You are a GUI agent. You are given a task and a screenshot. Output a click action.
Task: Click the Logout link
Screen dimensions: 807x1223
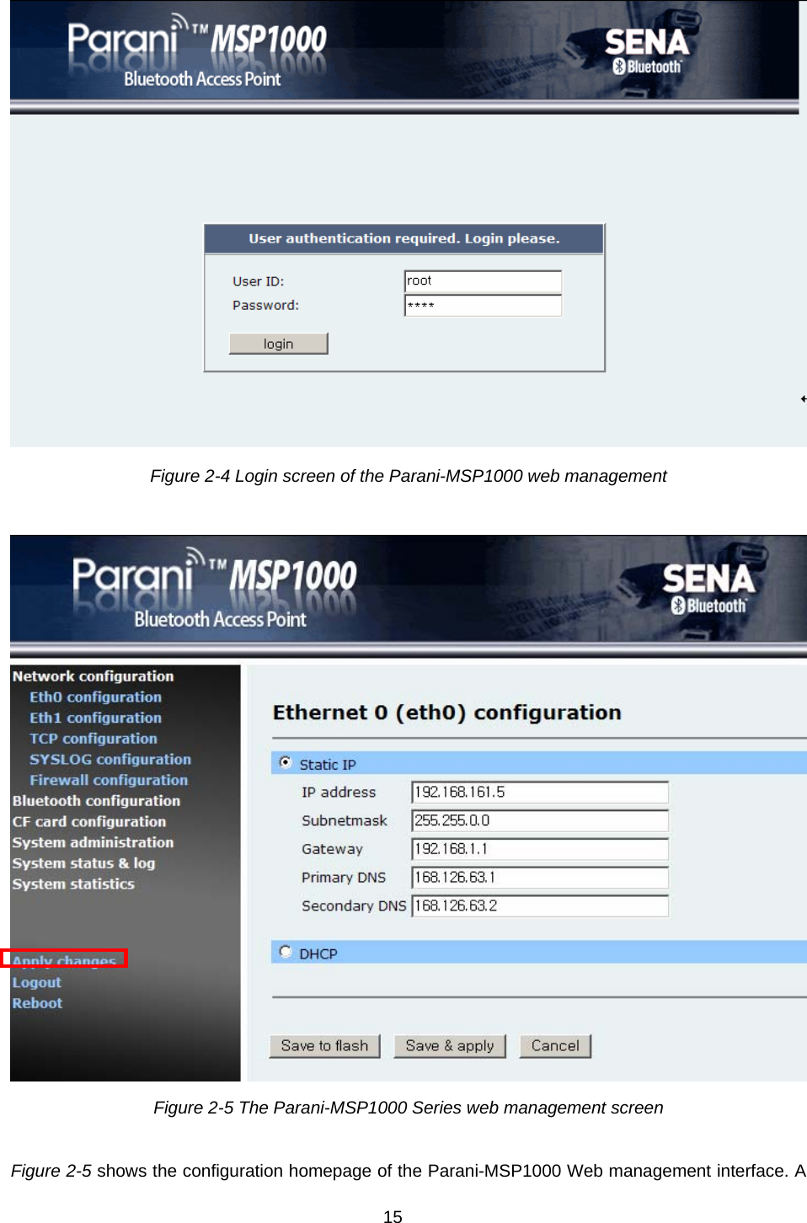pyautogui.click(x=36, y=982)
